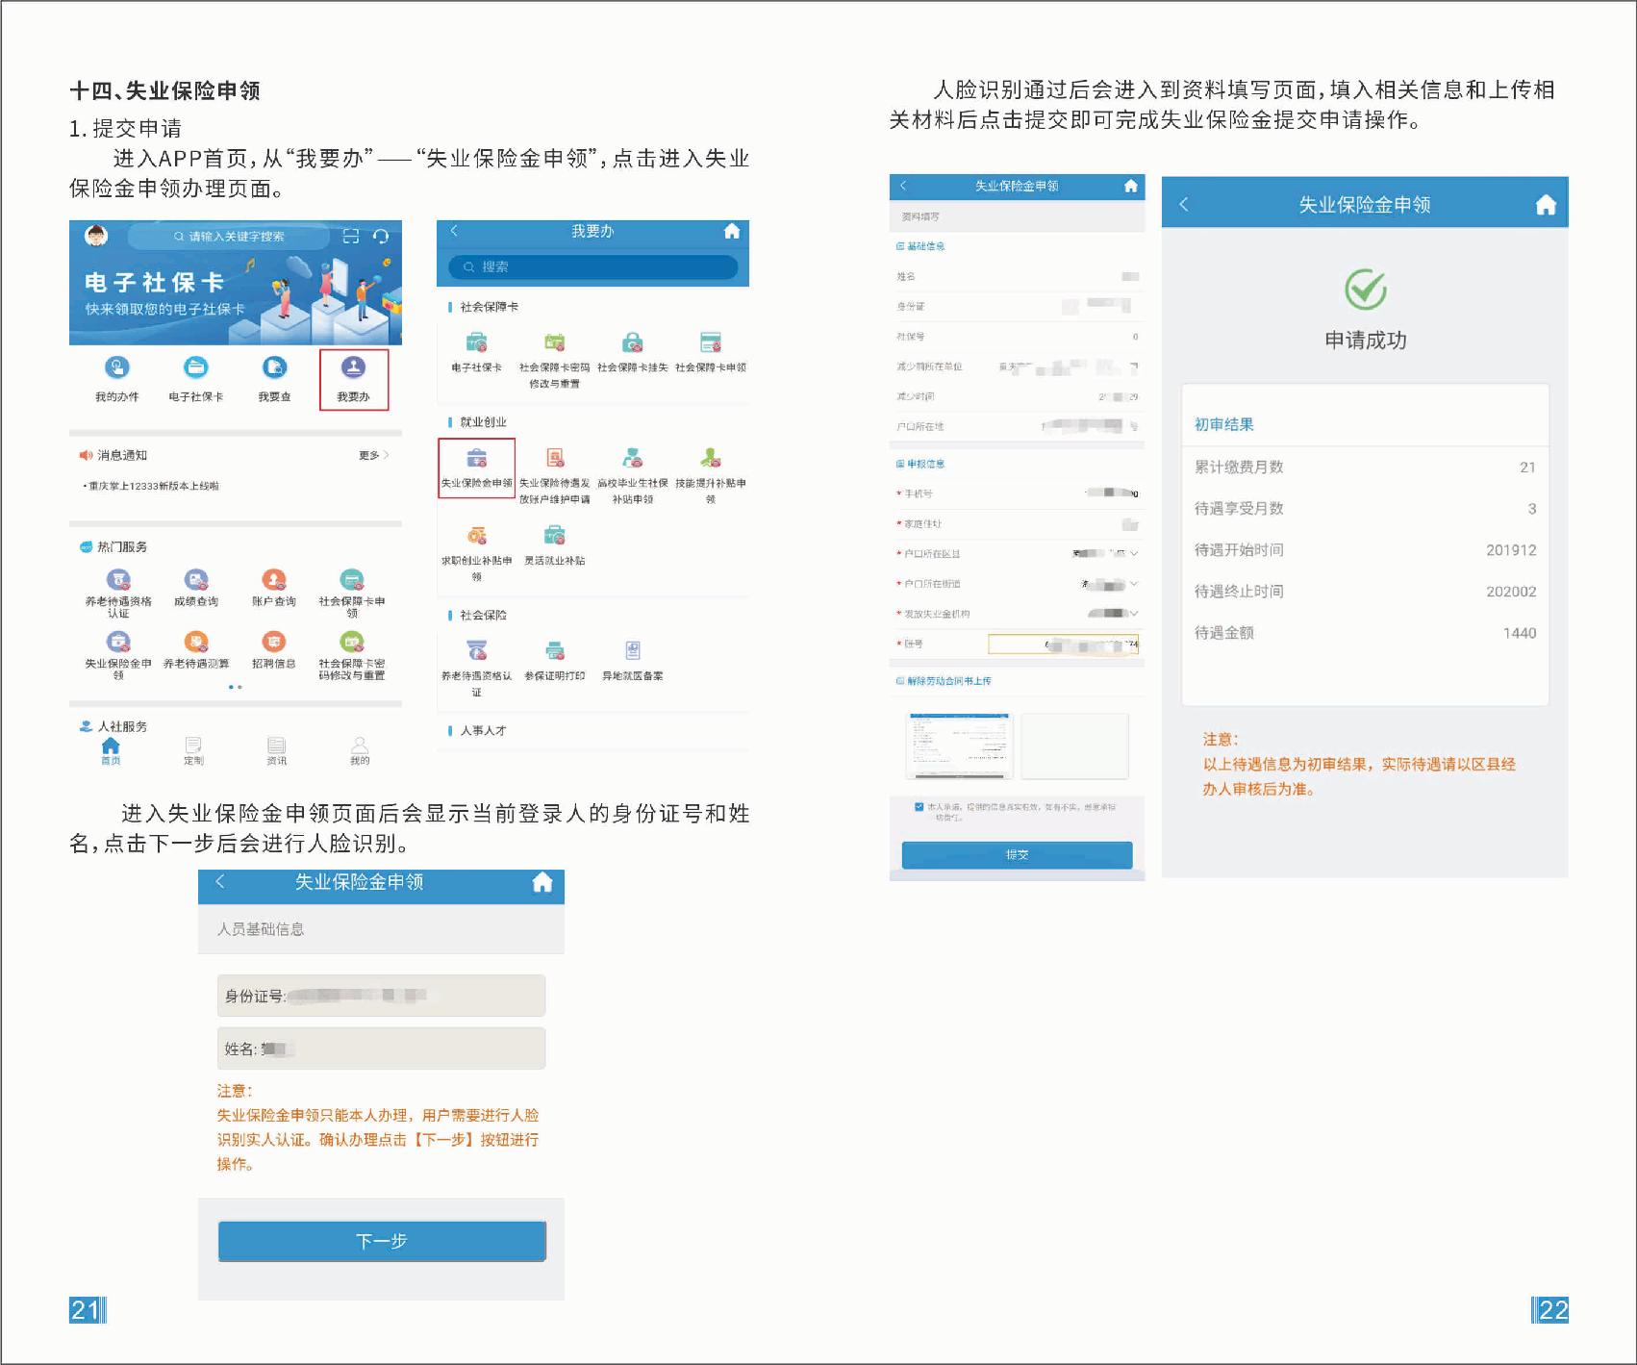The height and width of the screenshot is (1365, 1637).
Task: Tap the 我要查 shortcut icon
Action: click(x=274, y=368)
